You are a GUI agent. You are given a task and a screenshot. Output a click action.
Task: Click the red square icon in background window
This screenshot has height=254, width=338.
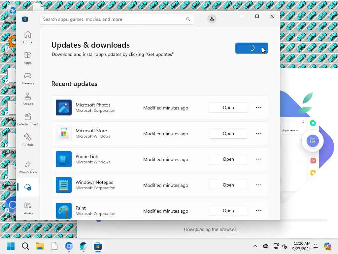pyautogui.click(x=313, y=161)
